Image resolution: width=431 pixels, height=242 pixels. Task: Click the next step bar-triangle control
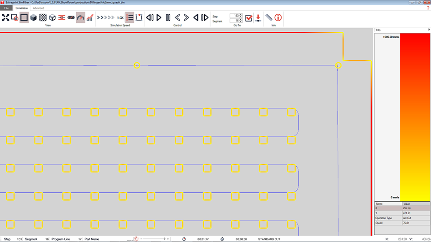(x=205, y=17)
